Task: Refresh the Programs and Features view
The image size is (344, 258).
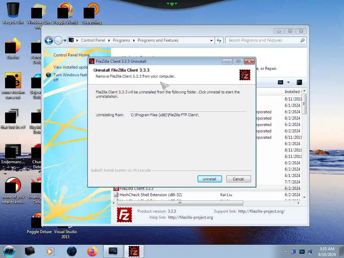Action: pyautogui.click(x=219, y=40)
